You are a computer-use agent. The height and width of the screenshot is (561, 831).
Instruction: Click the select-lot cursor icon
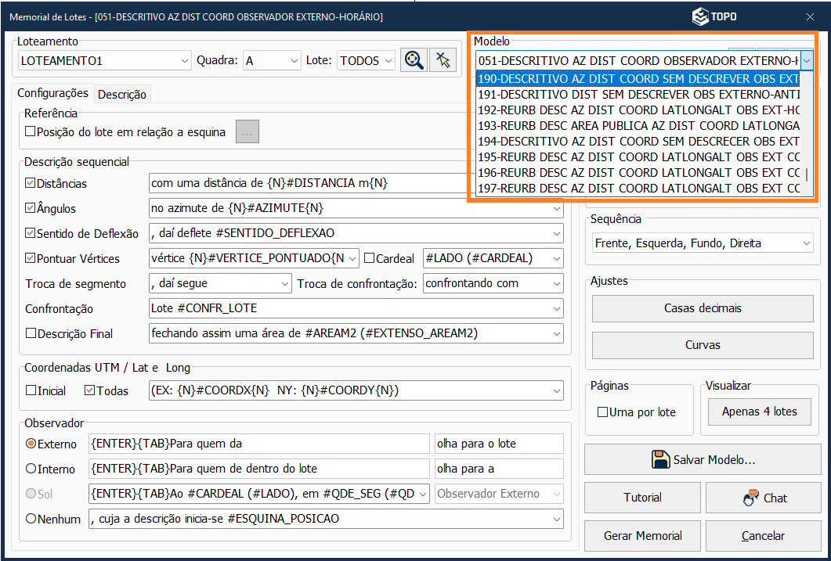[x=443, y=60]
